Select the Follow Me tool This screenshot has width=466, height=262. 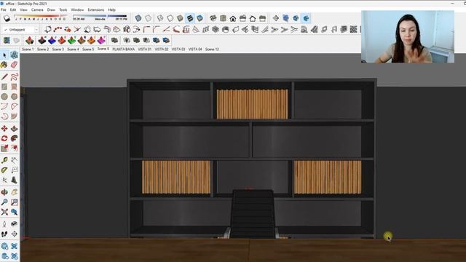coord(14,138)
